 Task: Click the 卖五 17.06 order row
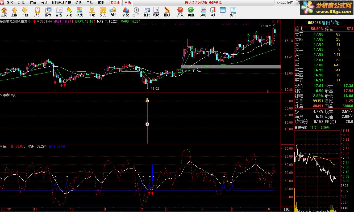(324, 34)
